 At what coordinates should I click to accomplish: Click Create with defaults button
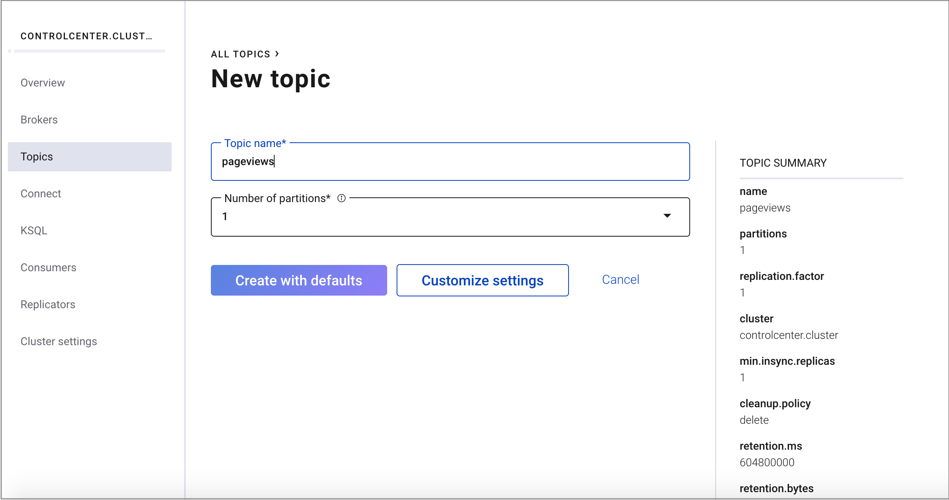coord(299,280)
